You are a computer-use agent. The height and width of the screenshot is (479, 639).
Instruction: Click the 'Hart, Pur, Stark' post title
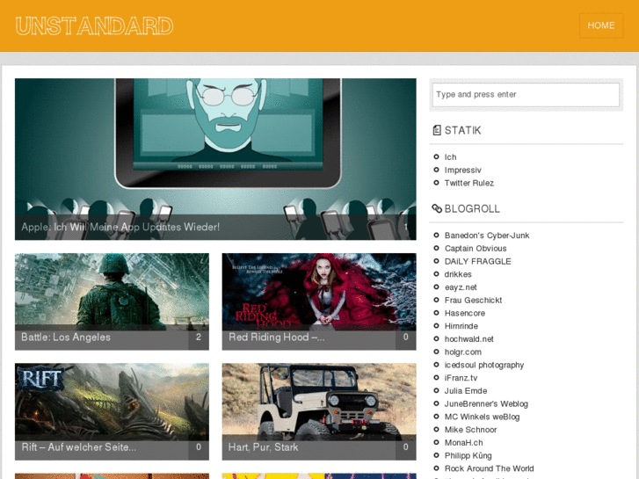264,447
